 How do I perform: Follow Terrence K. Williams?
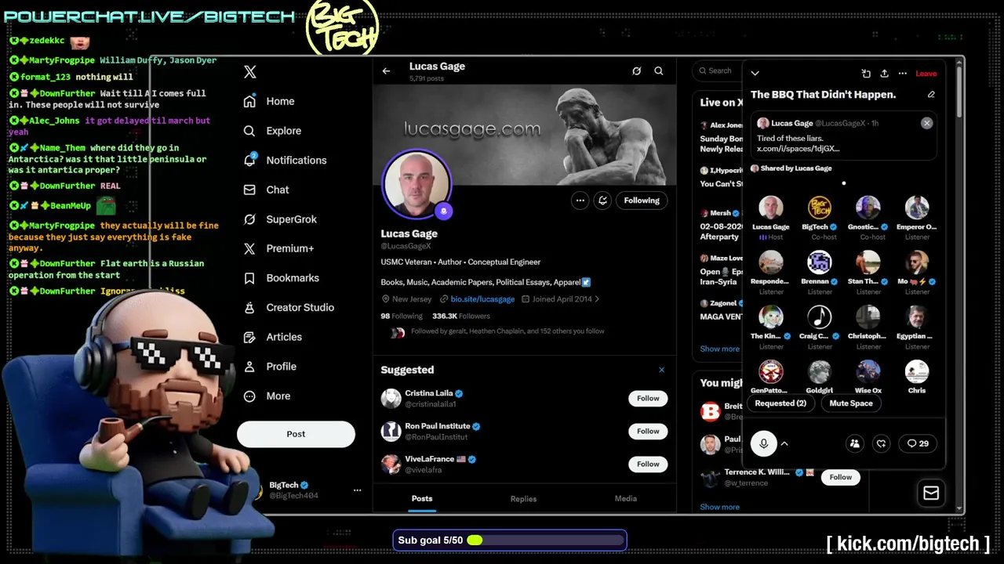(840, 477)
